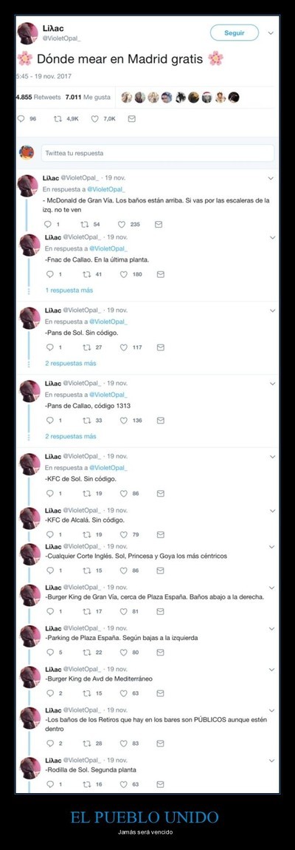Open the first liker avatar thumbnail

pyautogui.click(x=127, y=98)
